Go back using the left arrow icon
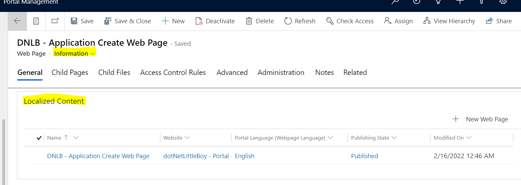The height and width of the screenshot is (185, 521). pyautogui.click(x=17, y=21)
